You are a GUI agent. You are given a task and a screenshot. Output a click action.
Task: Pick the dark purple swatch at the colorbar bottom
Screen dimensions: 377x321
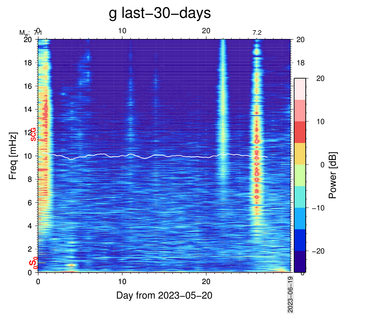pos(300,261)
